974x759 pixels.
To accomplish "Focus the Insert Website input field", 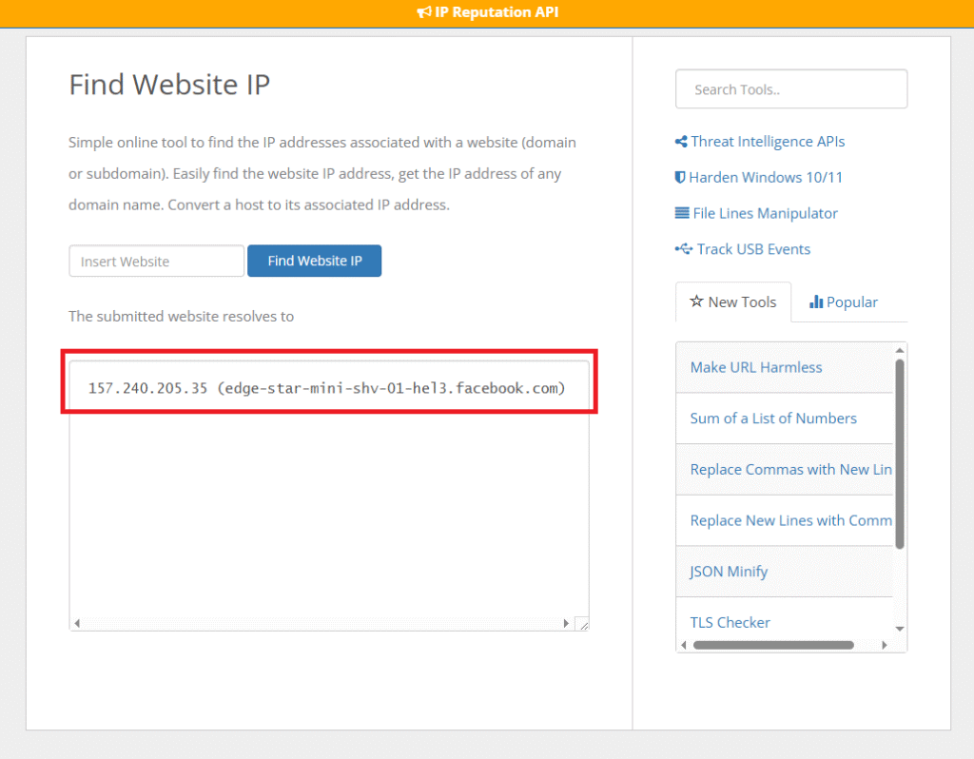I will click(157, 261).
